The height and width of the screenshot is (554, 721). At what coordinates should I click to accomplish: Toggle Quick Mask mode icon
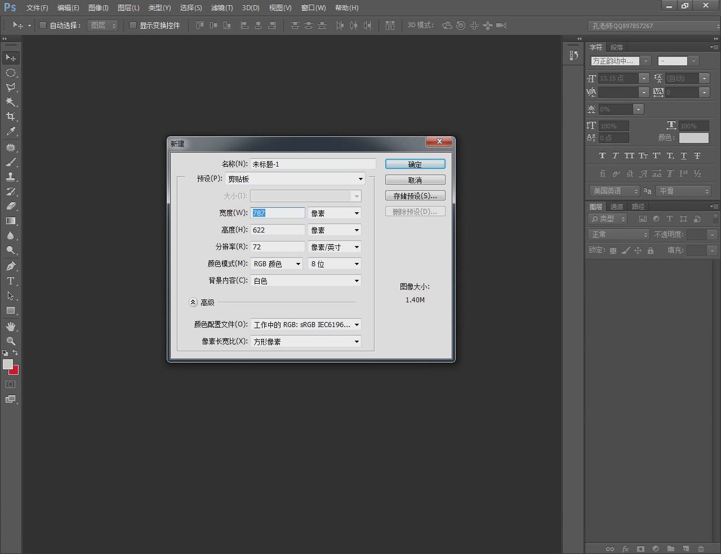[x=11, y=385]
